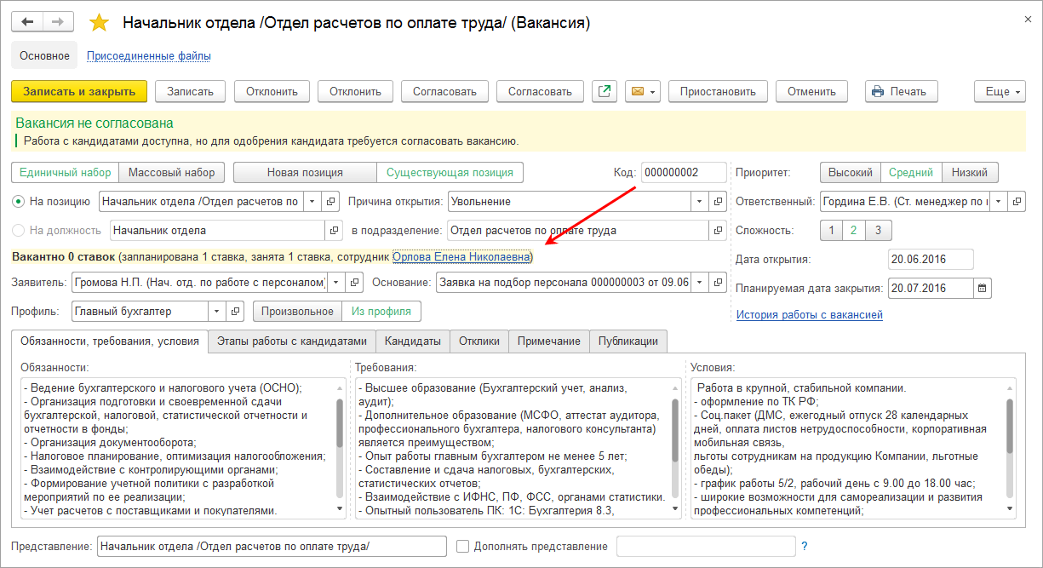
Task: Set Сложность to 3
Action: point(879,231)
